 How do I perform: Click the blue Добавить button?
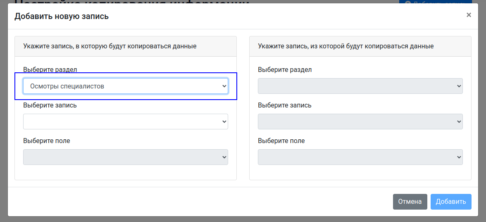[450, 202]
